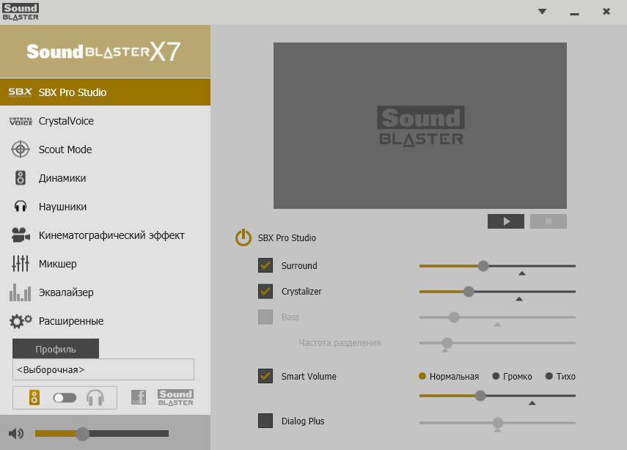The image size is (627, 450).
Task: Click the Наушники headphones icon
Action: 21,207
